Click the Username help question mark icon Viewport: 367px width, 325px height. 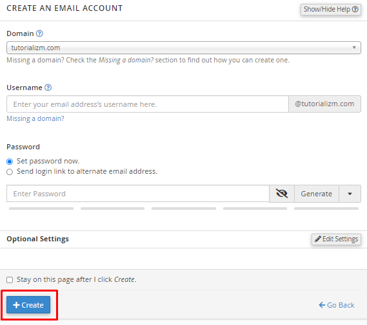point(48,88)
